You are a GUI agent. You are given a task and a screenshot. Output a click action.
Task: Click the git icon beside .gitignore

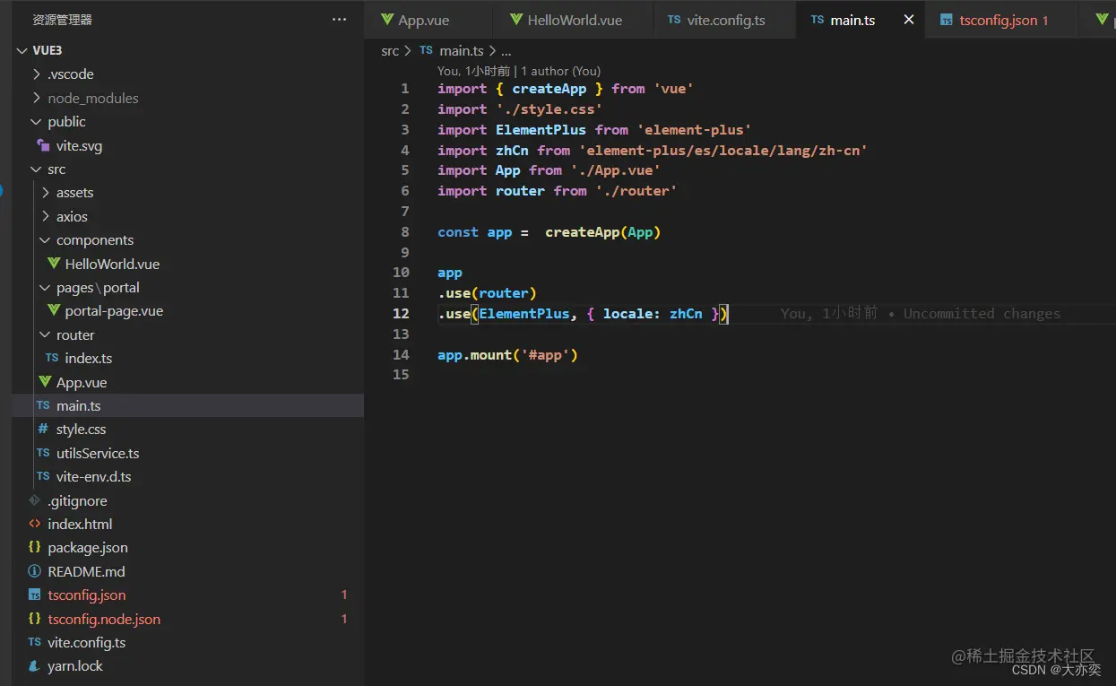click(x=34, y=500)
